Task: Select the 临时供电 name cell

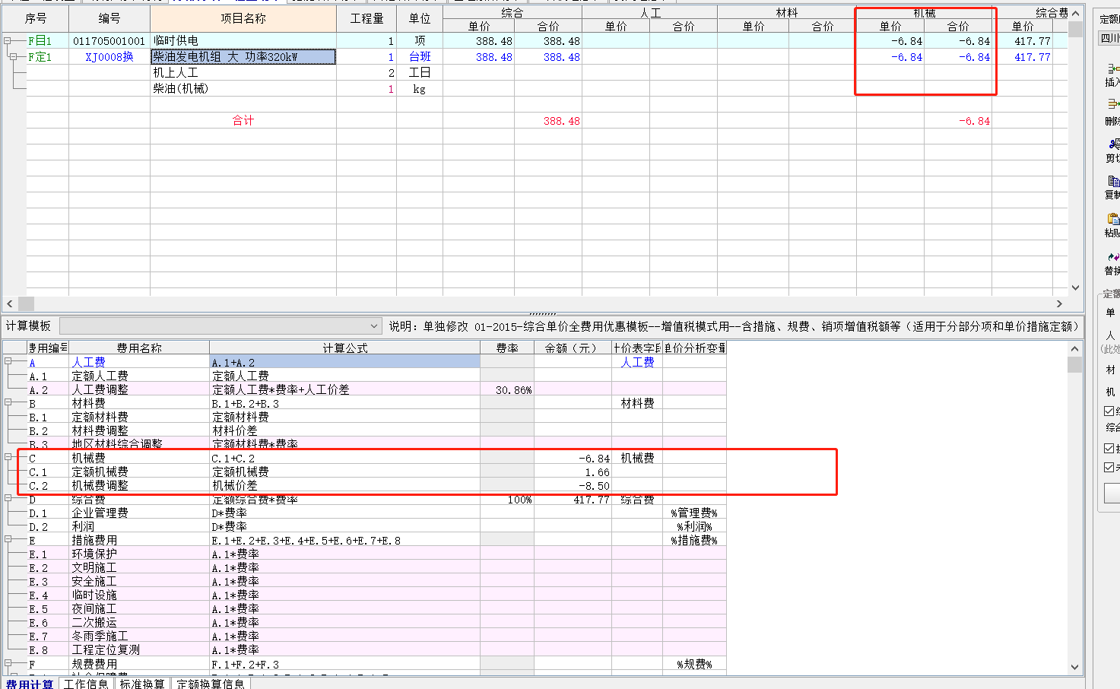Action: 243,41
